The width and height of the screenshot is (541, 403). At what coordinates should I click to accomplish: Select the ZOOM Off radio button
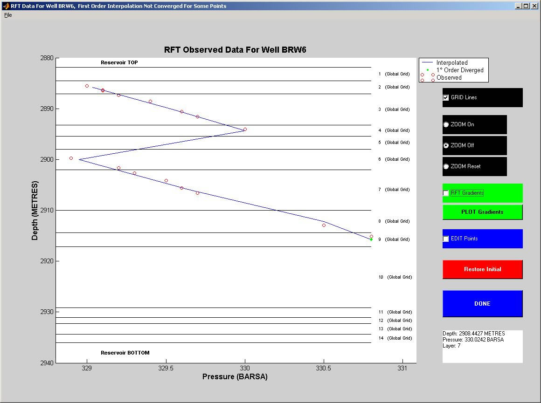click(446, 145)
